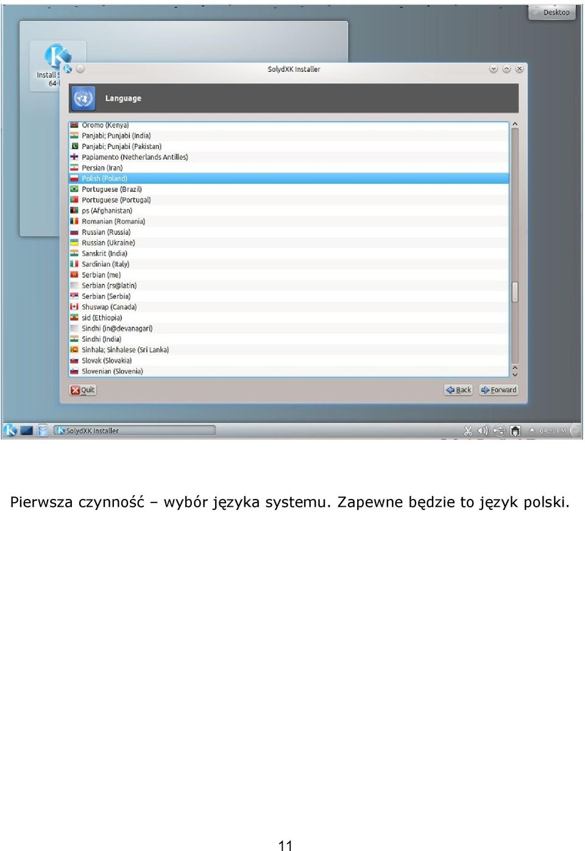Select Panjabi; Punjabi (India) language
The image size is (585, 851).
289,136
